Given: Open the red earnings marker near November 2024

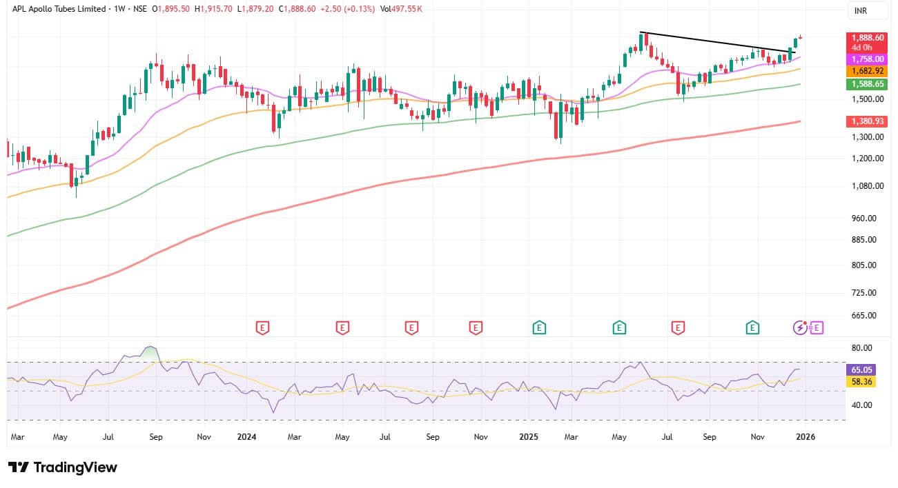Looking at the screenshot, I should 476,328.
